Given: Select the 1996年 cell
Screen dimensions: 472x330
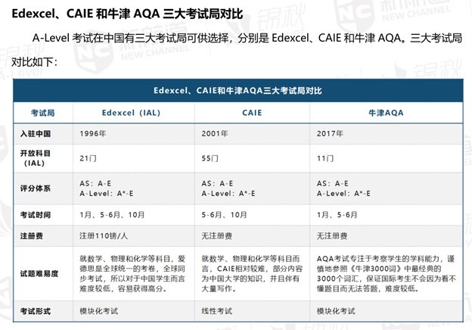Looking at the screenshot, I should (x=93, y=132).
